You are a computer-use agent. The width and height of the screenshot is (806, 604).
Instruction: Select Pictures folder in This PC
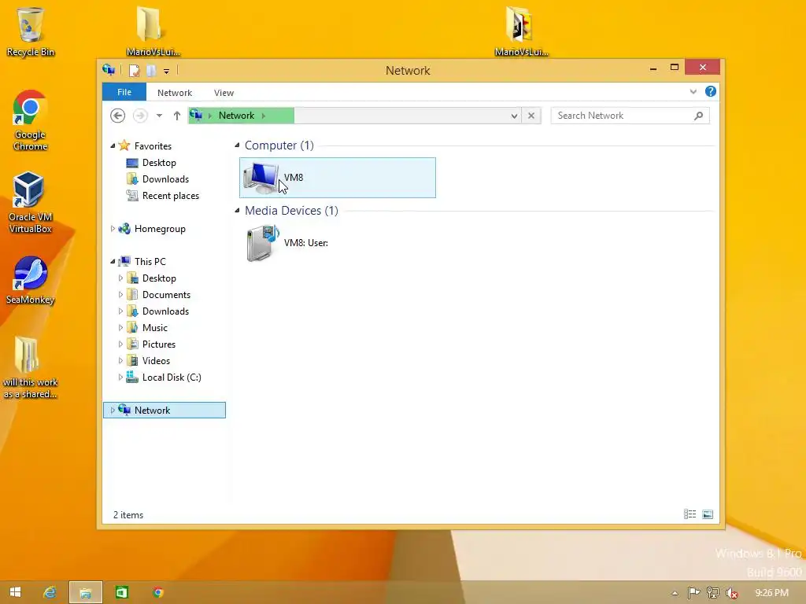tap(158, 344)
